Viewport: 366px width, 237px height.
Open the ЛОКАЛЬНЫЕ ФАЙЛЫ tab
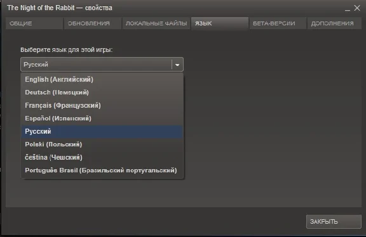tap(156, 23)
